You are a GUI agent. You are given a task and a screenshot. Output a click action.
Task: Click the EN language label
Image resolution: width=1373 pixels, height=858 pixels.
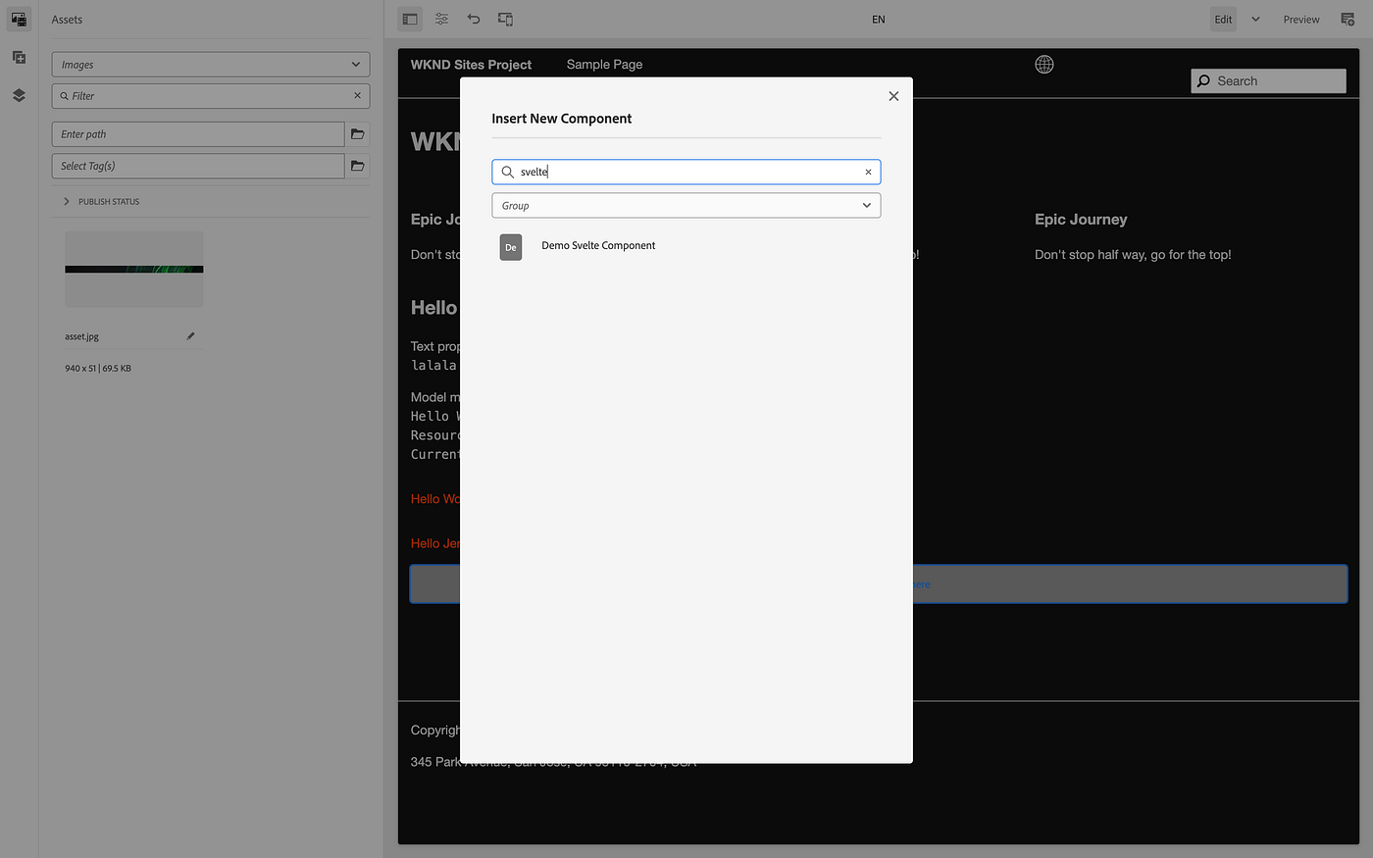click(x=879, y=19)
